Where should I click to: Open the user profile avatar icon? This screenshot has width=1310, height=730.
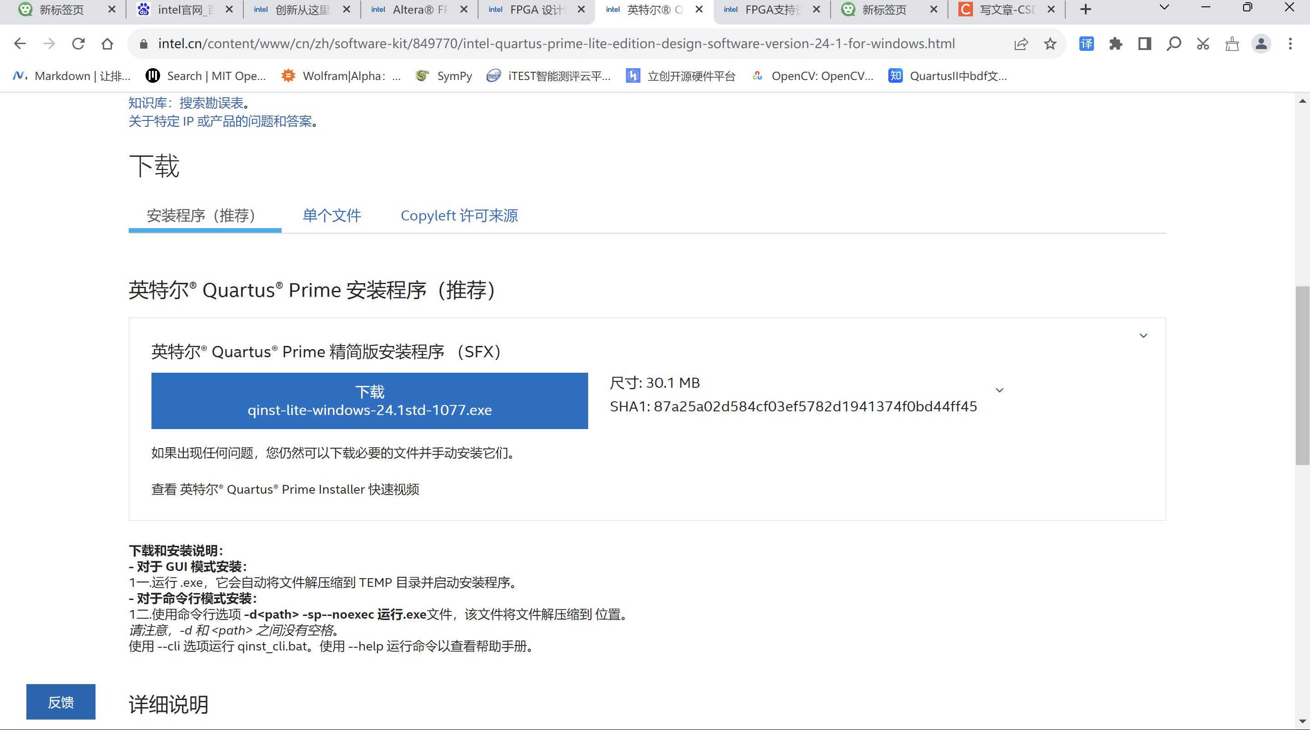(1261, 44)
